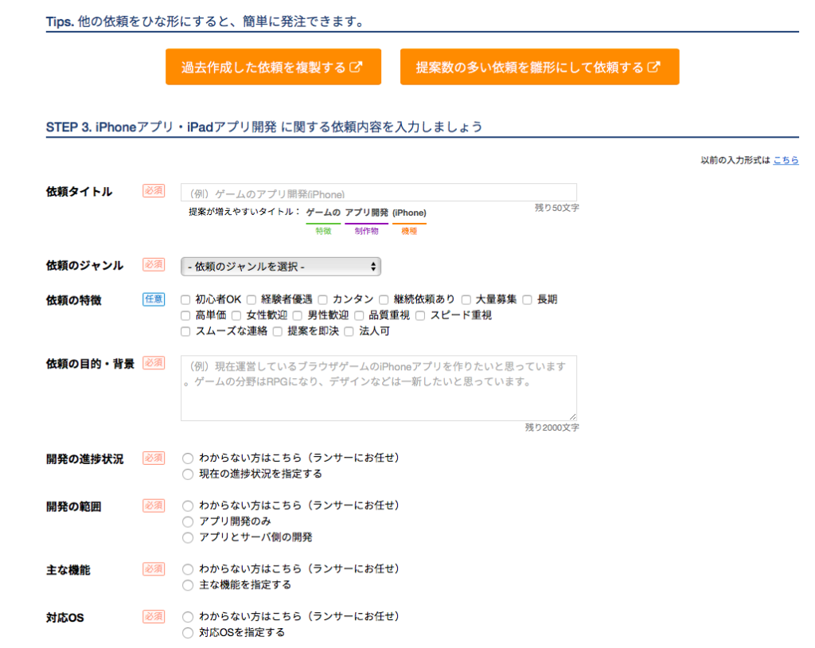The height and width of the screenshot is (648, 815).
Task: Check the スピード重視 checkbox
Action: tap(420, 315)
